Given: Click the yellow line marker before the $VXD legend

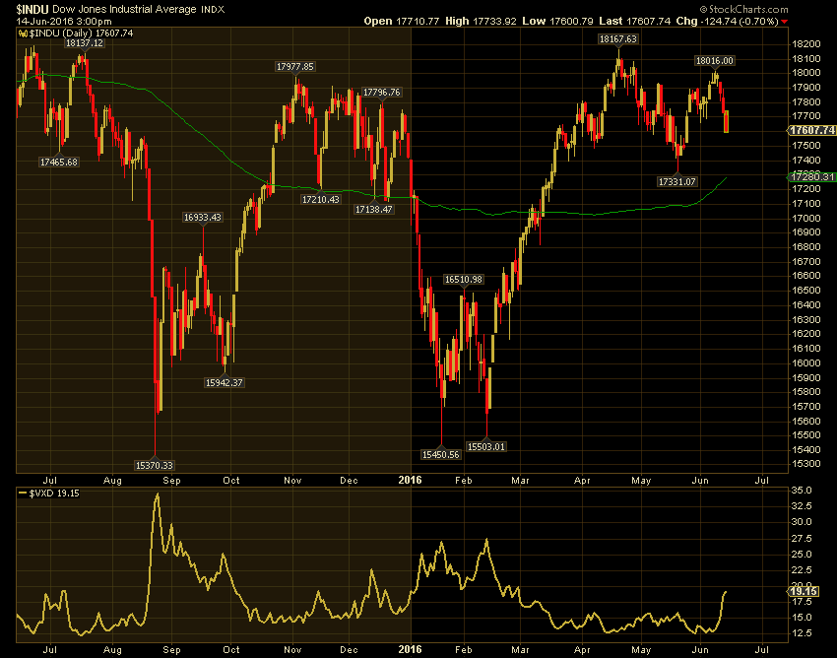Looking at the screenshot, I should click(23, 493).
